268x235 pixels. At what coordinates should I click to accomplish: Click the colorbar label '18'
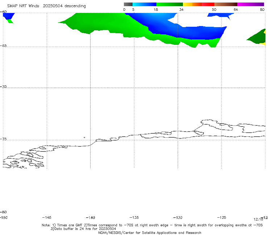(156, 10)
